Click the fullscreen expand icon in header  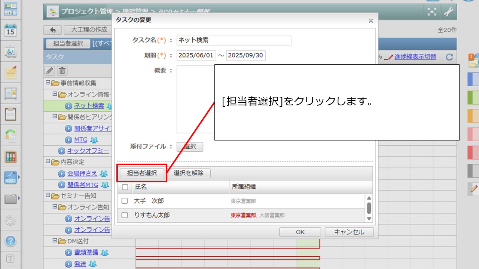(x=432, y=12)
